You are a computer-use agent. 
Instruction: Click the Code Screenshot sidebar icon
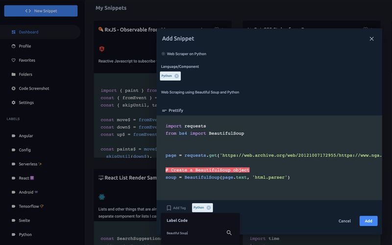pos(14,89)
